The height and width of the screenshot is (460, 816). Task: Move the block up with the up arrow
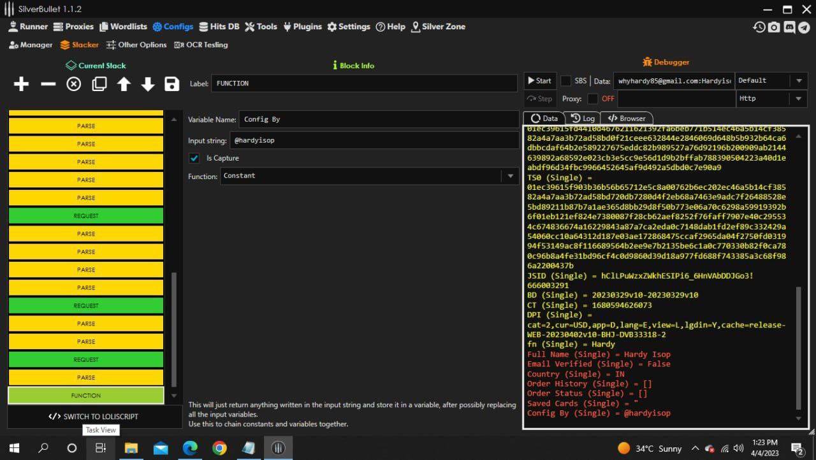tap(124, 84)
